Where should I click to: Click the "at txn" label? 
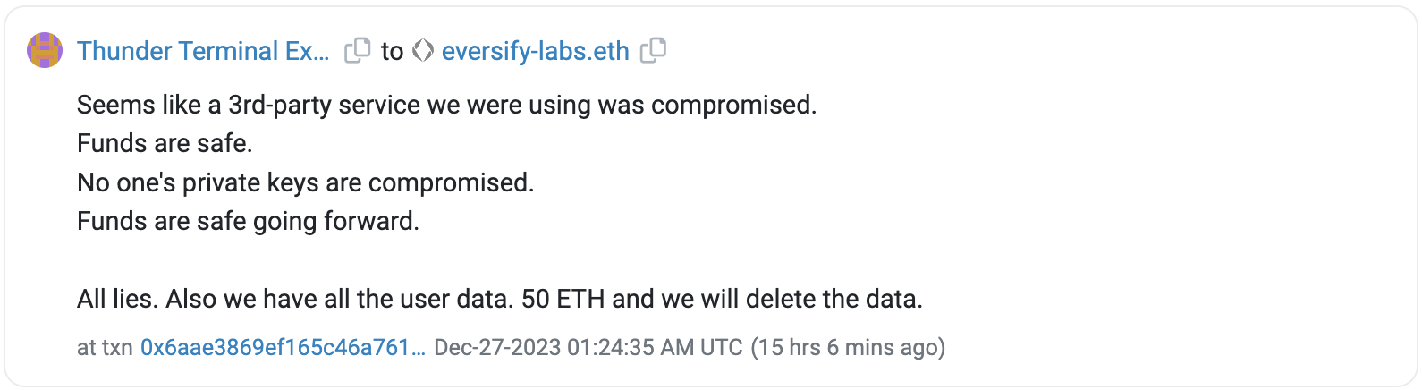pyautogui.click(x=105, y=347)
